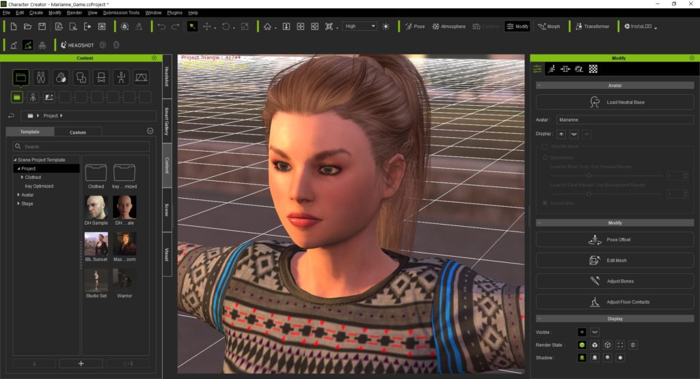The height and width of the screenshot is (379, 700).
Task: Open the InstaLOD dropdown arrow
Action: 656,27
